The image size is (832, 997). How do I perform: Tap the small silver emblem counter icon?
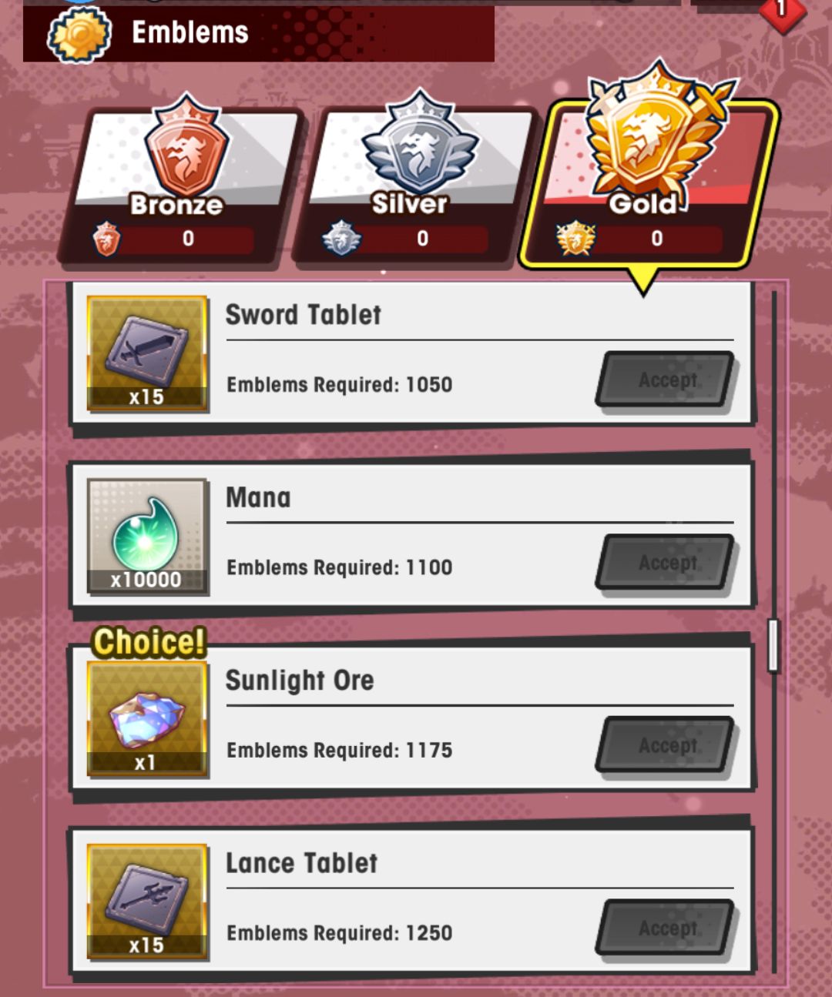[x=341, y=239]
